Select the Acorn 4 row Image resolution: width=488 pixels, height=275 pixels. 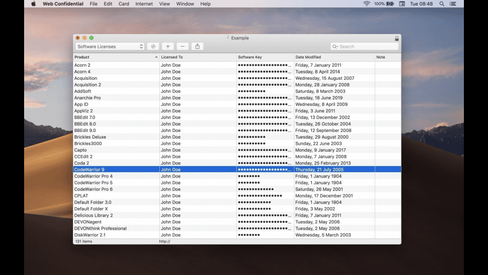pos(237,72)
